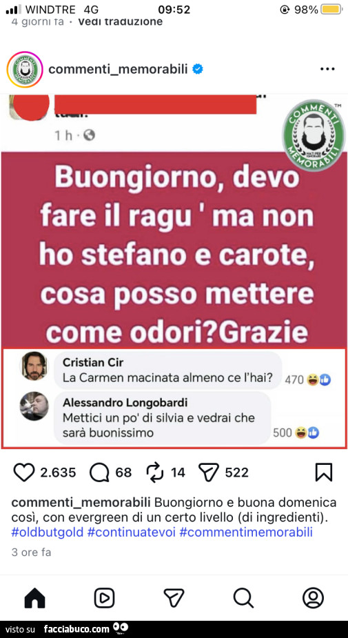Image resolution: width=348 pixels, height=638 pixels.
Task: Open commenti_memorabili username in post header
Action: [118, 70]
